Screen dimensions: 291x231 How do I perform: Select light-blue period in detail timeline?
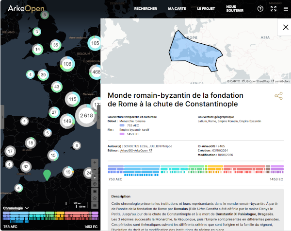(x=142, y=166)
